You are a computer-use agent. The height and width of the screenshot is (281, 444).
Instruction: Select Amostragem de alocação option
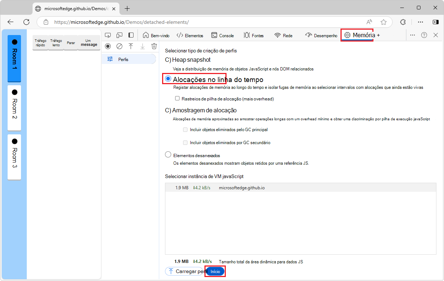(201, 110)
